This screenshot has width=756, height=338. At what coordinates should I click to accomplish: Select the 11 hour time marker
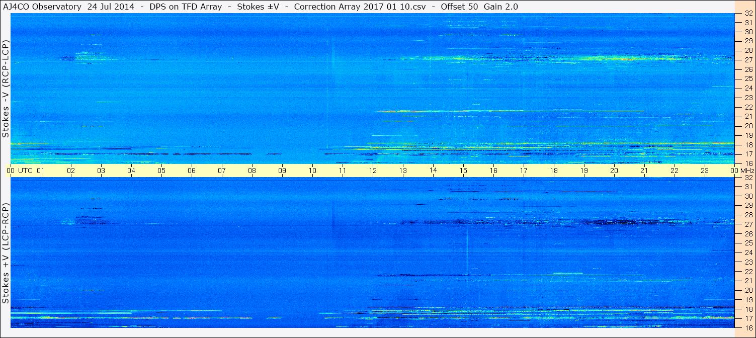[x=343, y=171]
